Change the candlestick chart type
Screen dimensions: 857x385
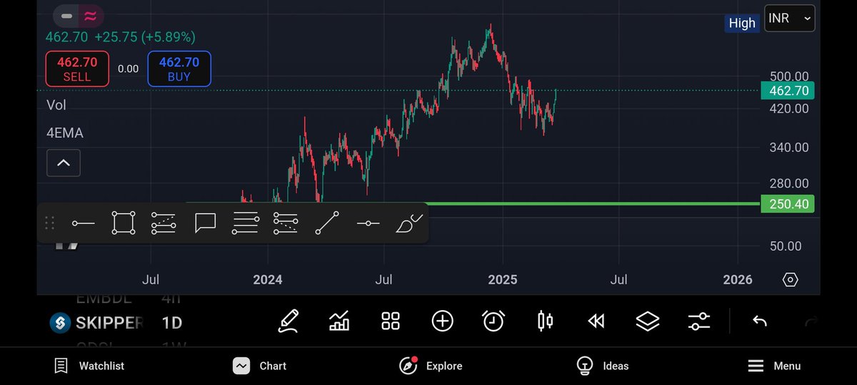tap(545, 322)
